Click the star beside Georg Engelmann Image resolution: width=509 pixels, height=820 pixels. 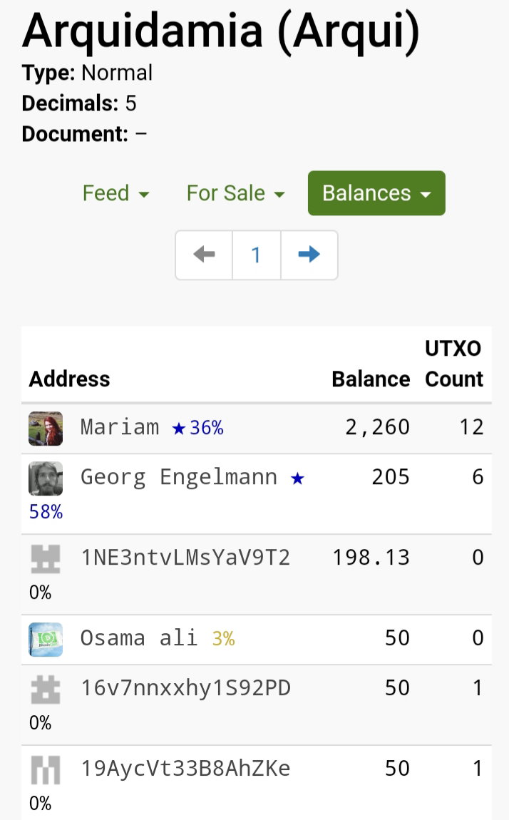(297, 478)
